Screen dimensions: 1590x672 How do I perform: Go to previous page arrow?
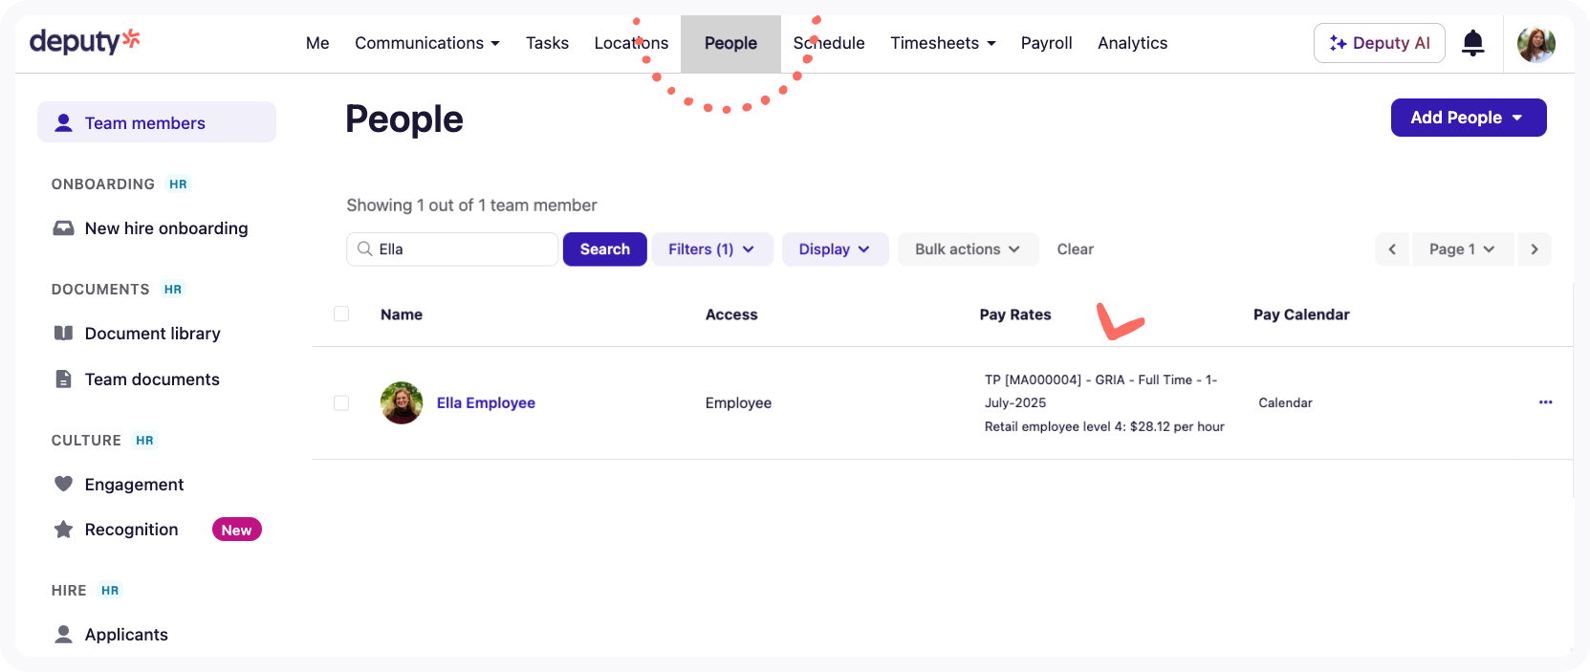click(x=1392, y=249)
